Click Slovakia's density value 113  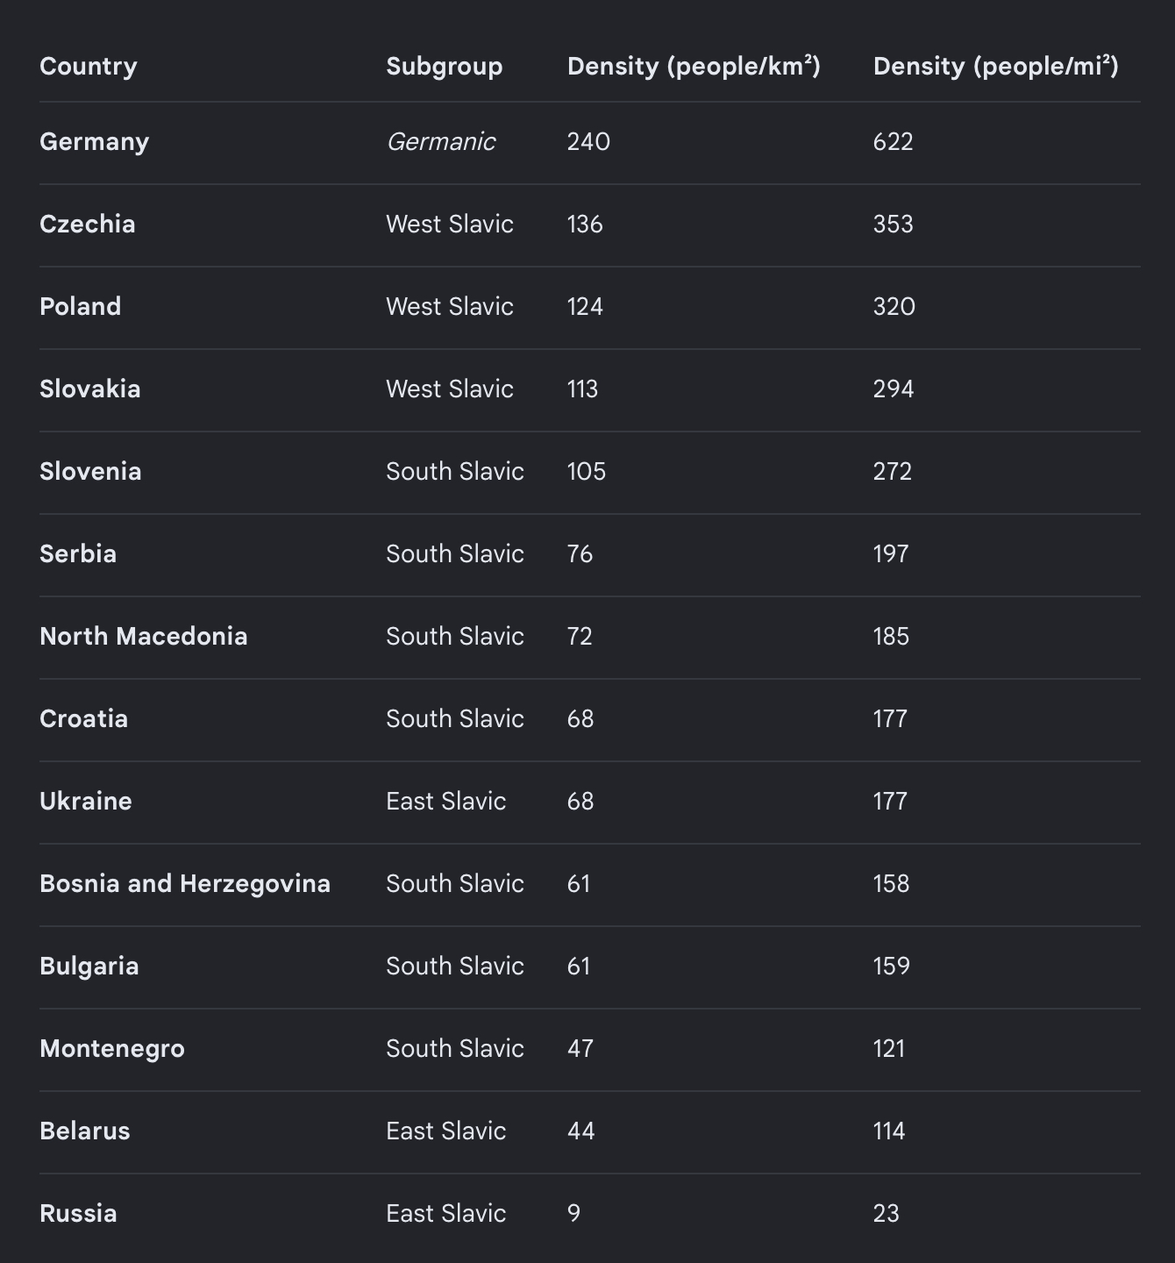click(583, 389)
